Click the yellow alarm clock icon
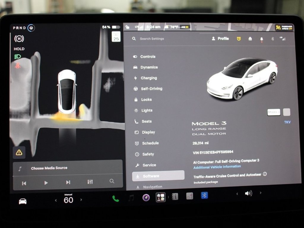This screenshot has height=228, width=304. 239,39
